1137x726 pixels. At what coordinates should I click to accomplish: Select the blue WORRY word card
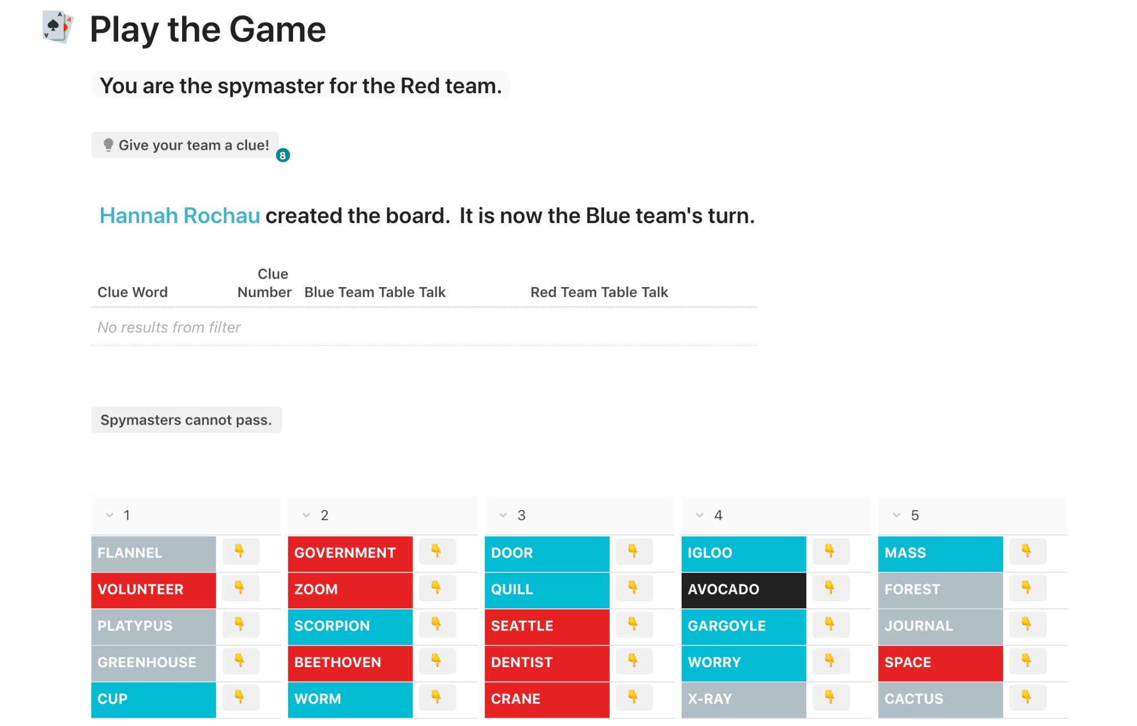pos(744,662)
